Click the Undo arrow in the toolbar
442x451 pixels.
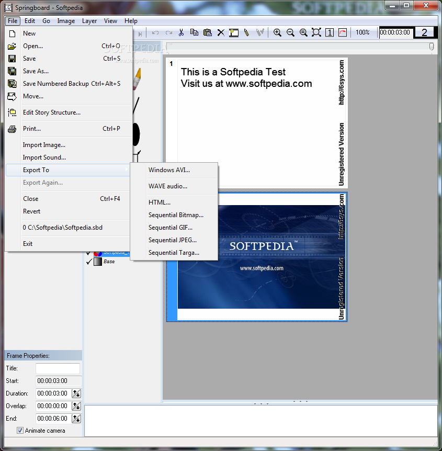tap(155, 33)
